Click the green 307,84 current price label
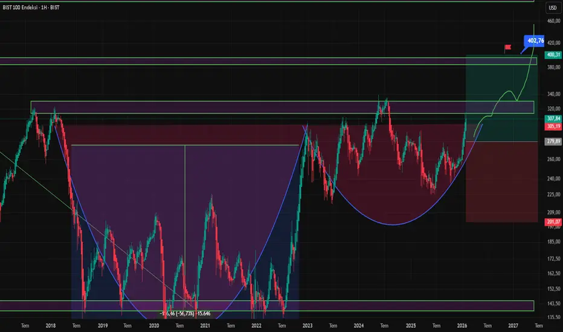The image size is (563, 332). (x=553, y=119)
